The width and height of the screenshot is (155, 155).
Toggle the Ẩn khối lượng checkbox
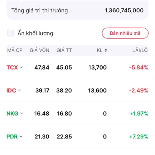(10, 33)
